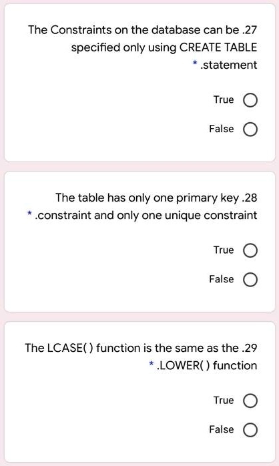This screenshot has width=279, height=466.
Task: Click the required asterisk beside ".constraint and only"
Action: (x=29, y=214)
